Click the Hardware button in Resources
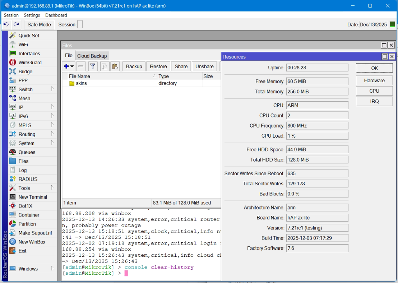 coord(374,80)
